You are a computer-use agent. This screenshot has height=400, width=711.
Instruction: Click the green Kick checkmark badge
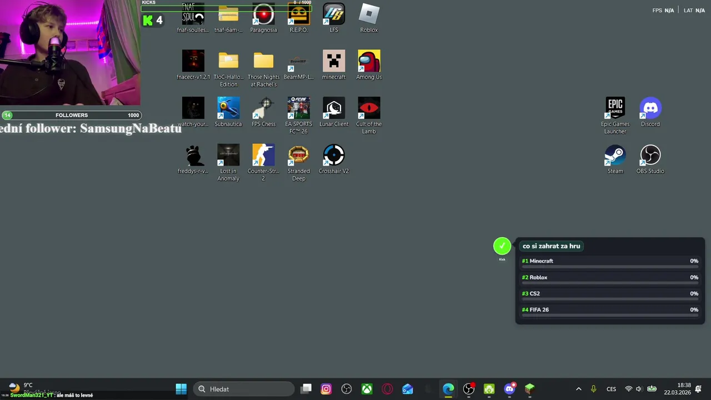pos(502,246)
